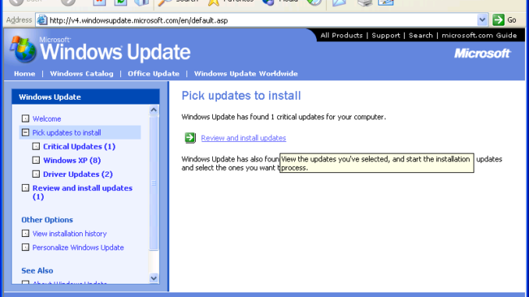Click the sidebar scroll down arrow
Viewport: 529px width, 297px height.
[154, 278]
